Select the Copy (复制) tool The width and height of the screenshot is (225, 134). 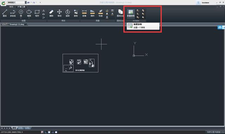76,13
